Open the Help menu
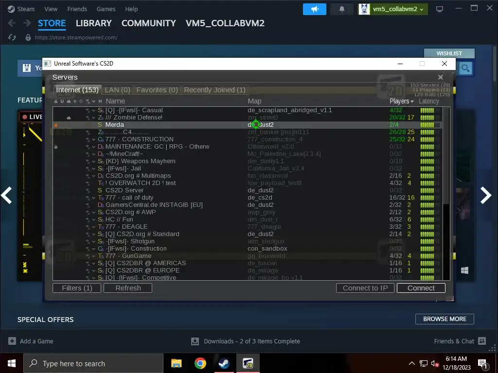The height and width of the screenshot is (373, 498). (131, 9)
